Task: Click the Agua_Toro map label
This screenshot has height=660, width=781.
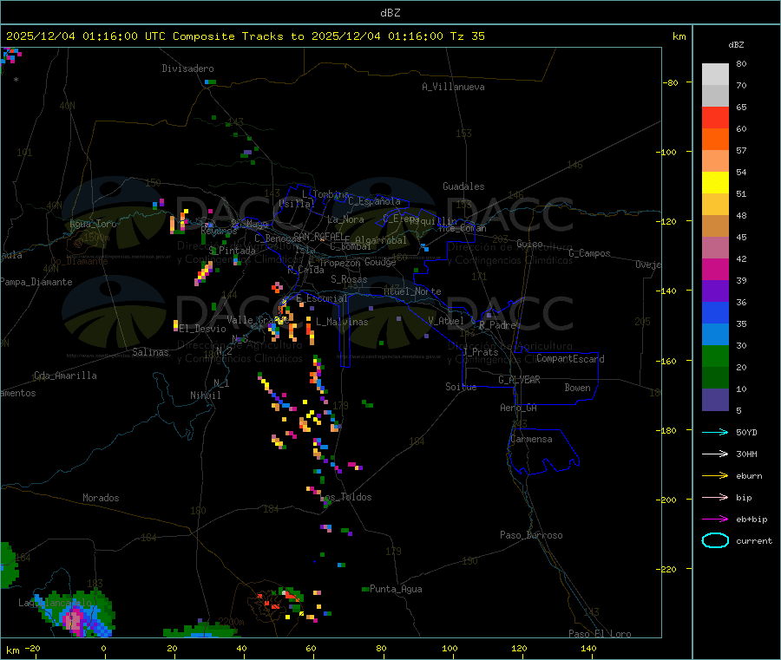Action: [93, 224]
